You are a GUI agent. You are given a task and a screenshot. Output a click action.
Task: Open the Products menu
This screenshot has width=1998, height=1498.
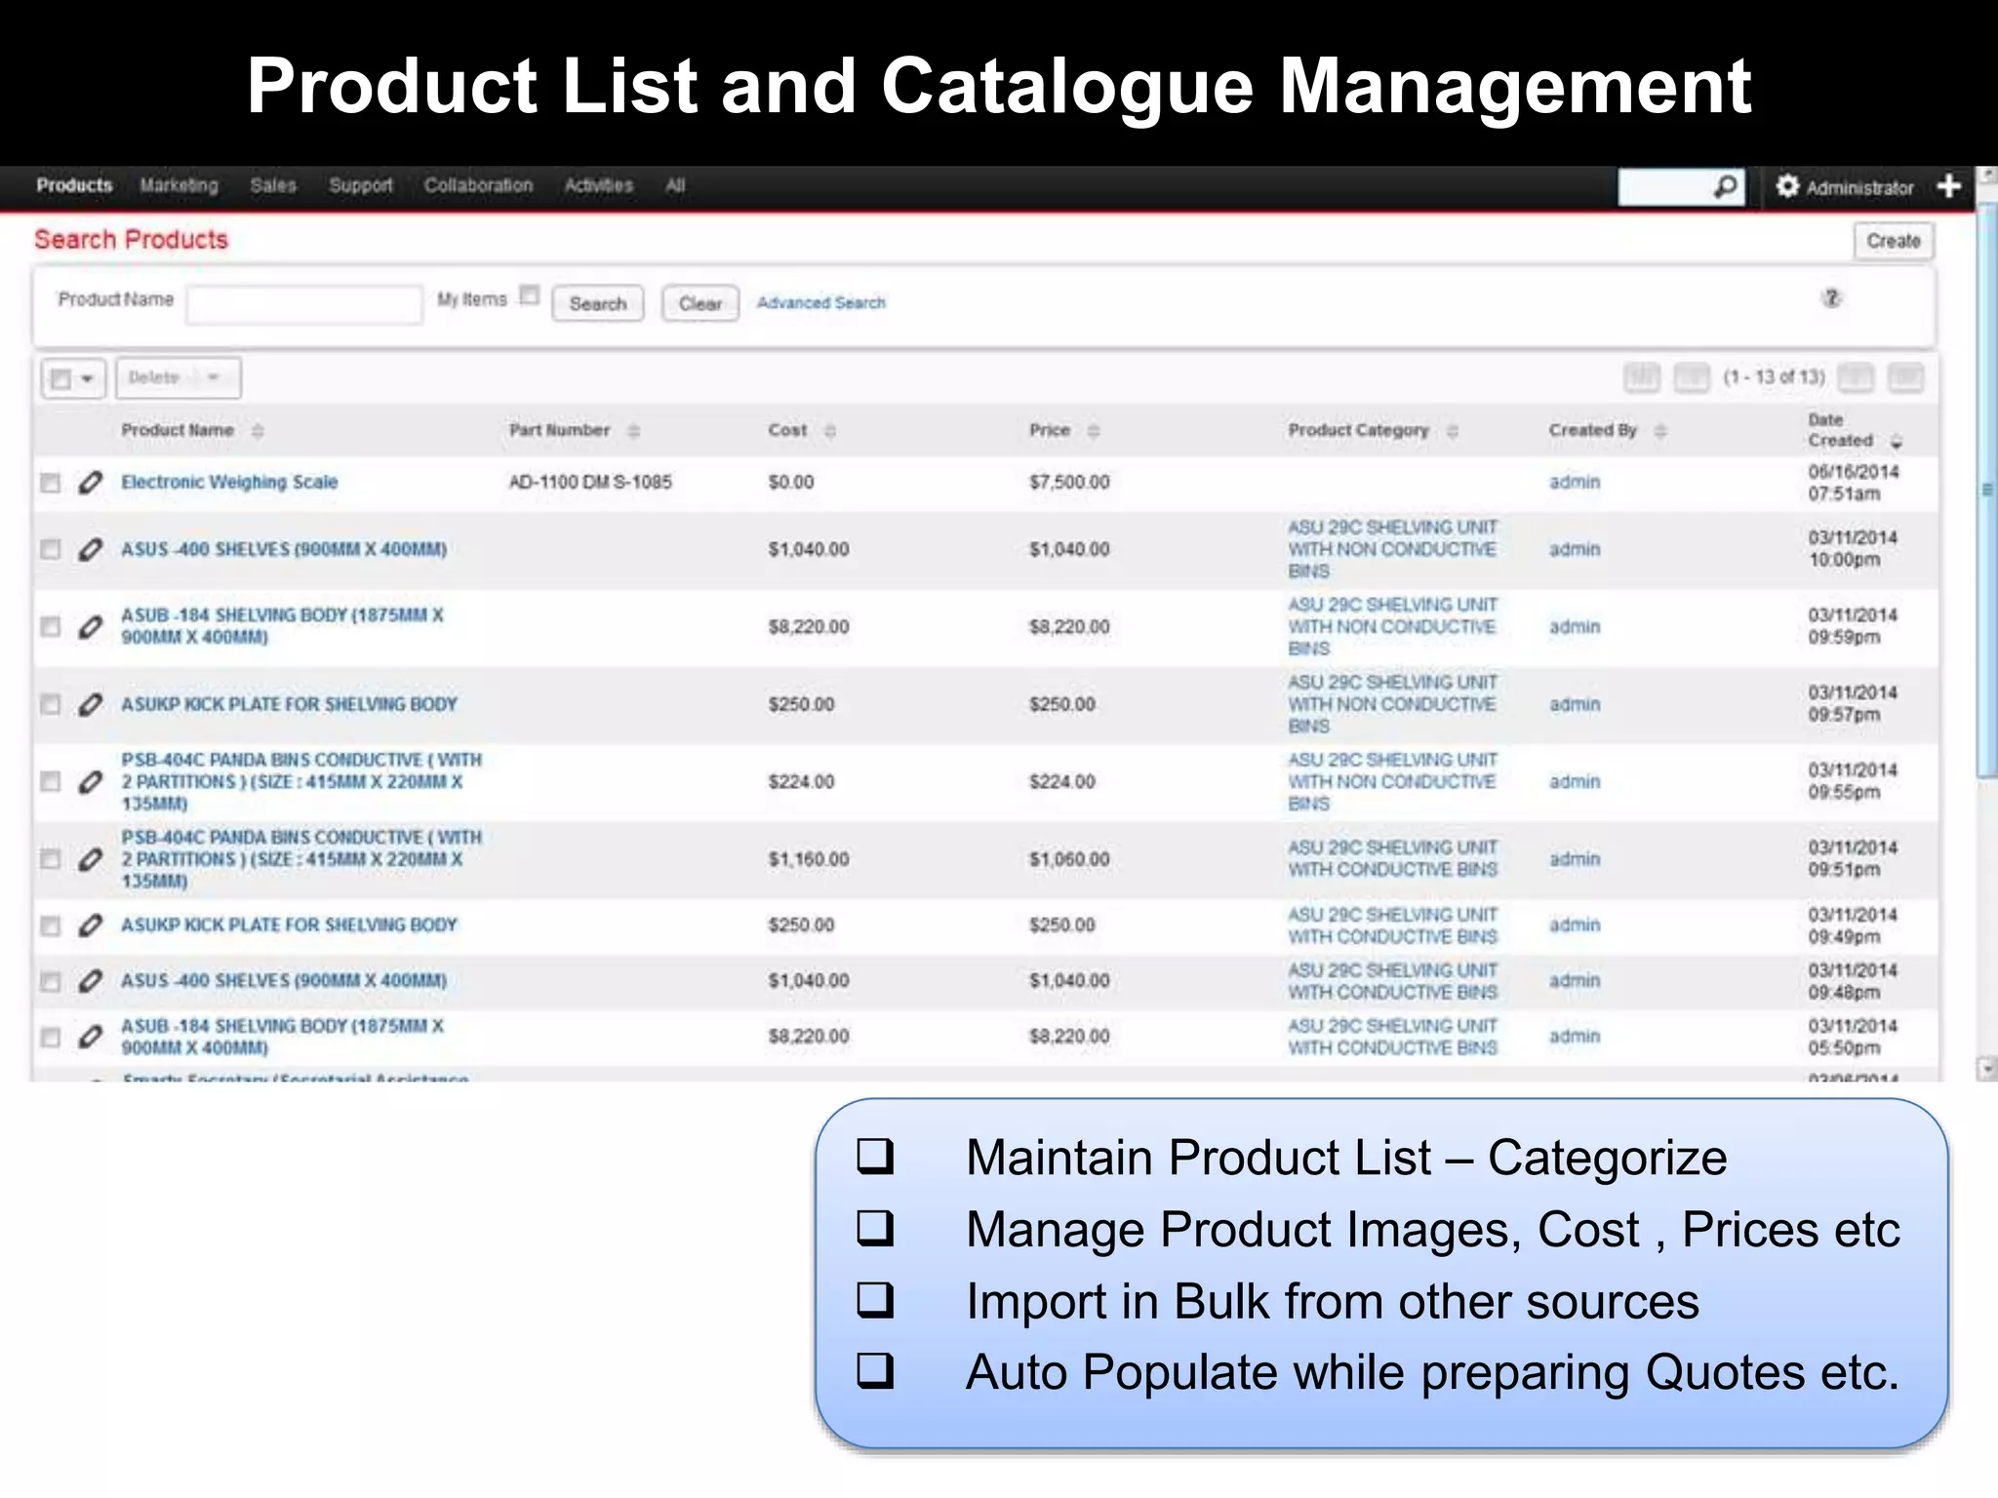pyautogui.click(x=74, y=185)
